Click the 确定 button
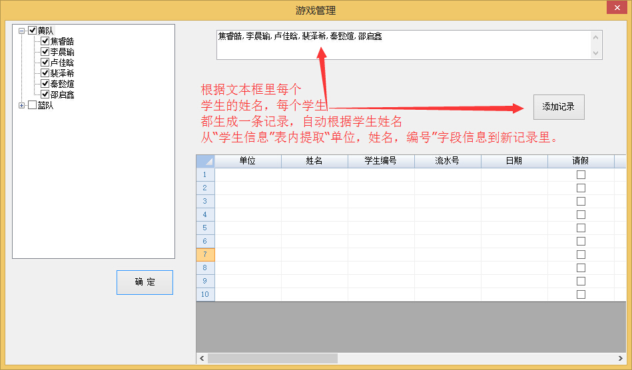This screenshot has width=632, height=370. [x=145, y=282]
